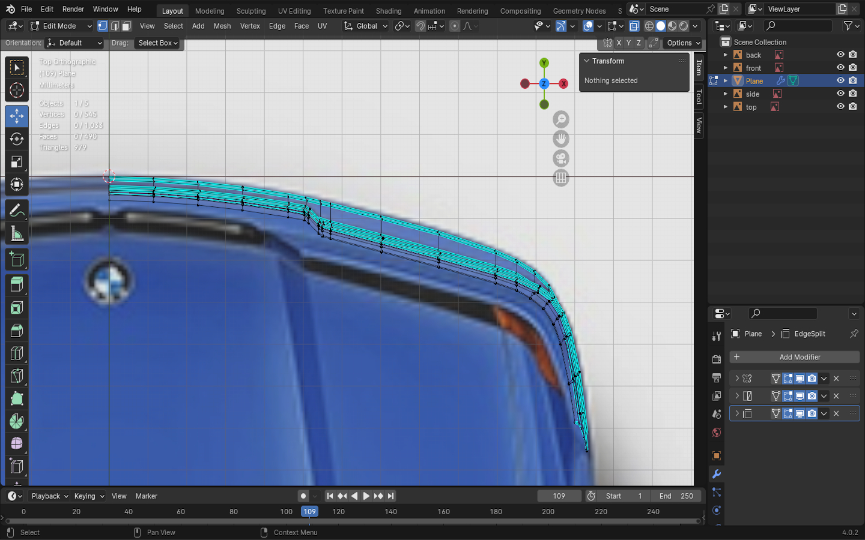The width and height of the screenshot is (865, 540).
Task: Switch to the Modeling workspace tab
Action: pos(210,11)
